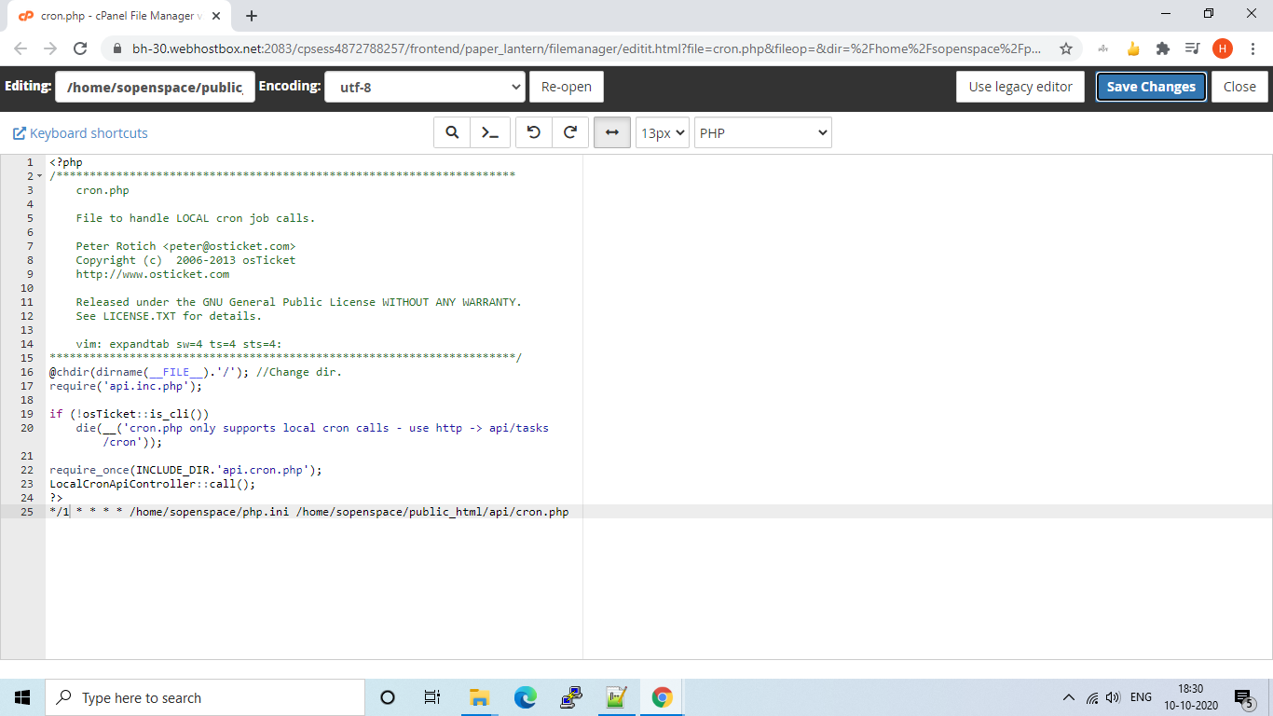Image resolution: width=1273 pixels, height=716 pixels.
Task: Open Cortana circle icon on taskbar
Action: point(388,697)
